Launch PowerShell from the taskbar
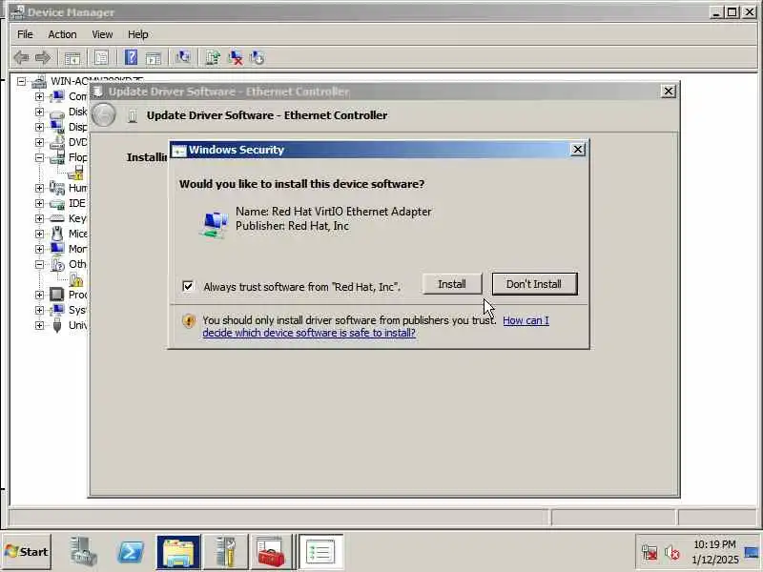 pyautogui.click(x=131, y=552)
